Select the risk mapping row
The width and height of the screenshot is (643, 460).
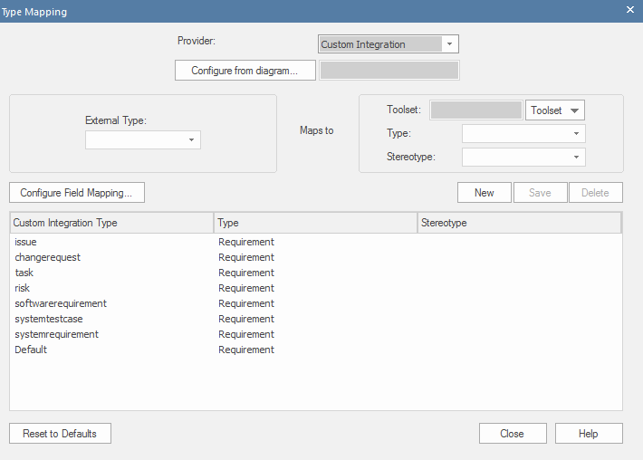click(316, 288)
